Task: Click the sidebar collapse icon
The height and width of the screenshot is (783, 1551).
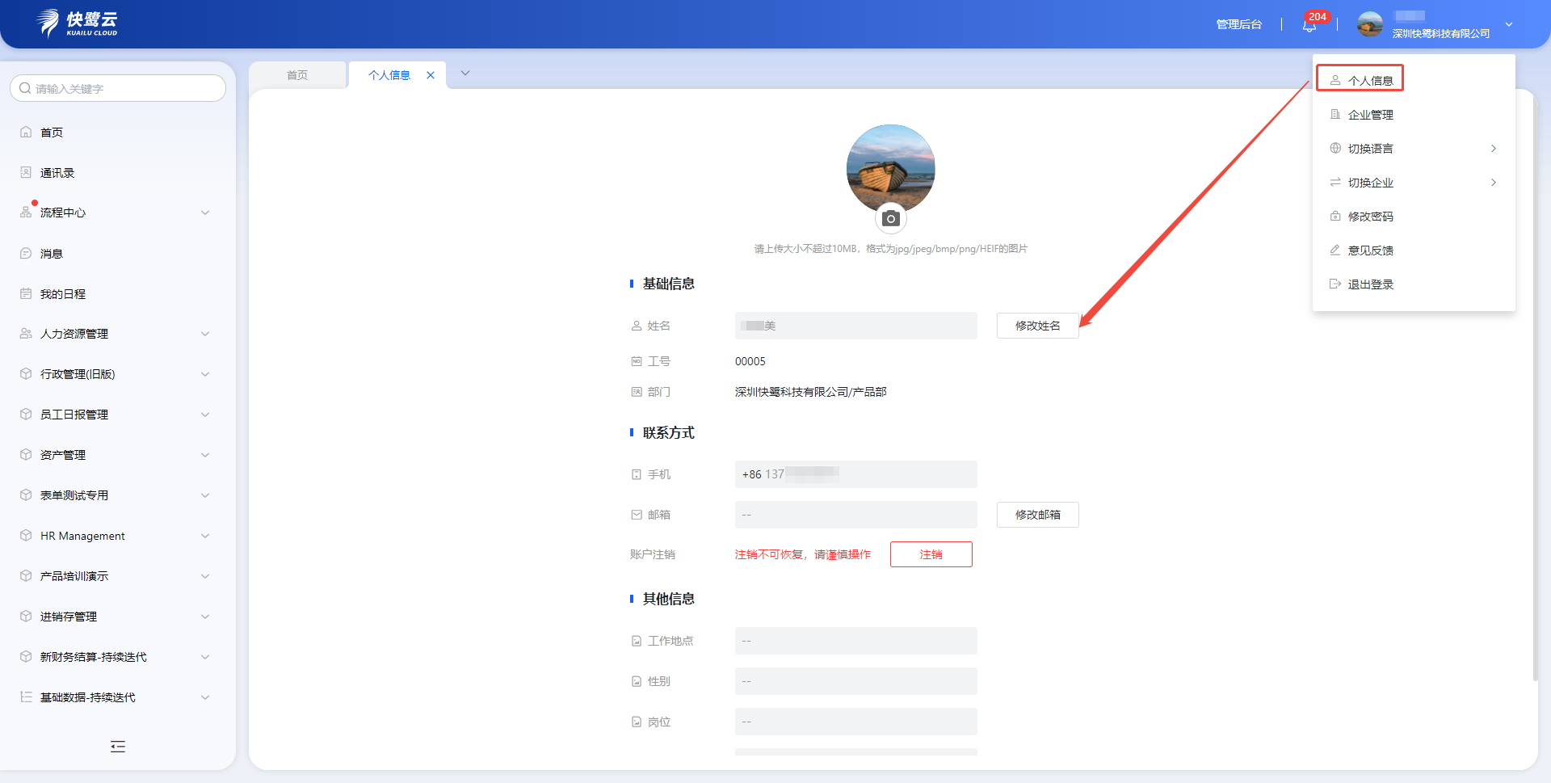Action: (118, 747)
